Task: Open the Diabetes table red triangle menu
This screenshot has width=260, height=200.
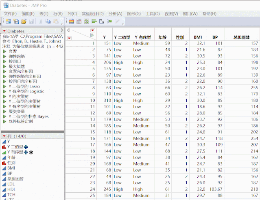Action: [x=4, y=31]
